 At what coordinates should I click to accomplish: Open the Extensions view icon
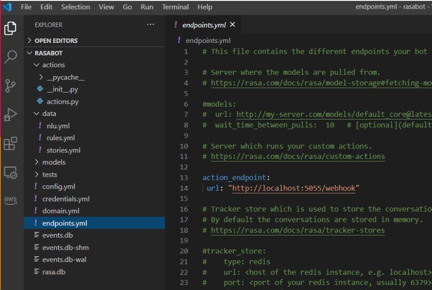point(10,143)
